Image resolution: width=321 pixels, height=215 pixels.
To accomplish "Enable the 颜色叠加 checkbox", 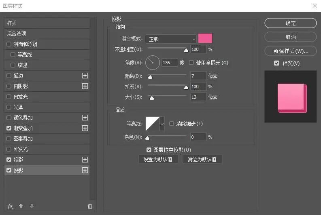I will [9, 118].
